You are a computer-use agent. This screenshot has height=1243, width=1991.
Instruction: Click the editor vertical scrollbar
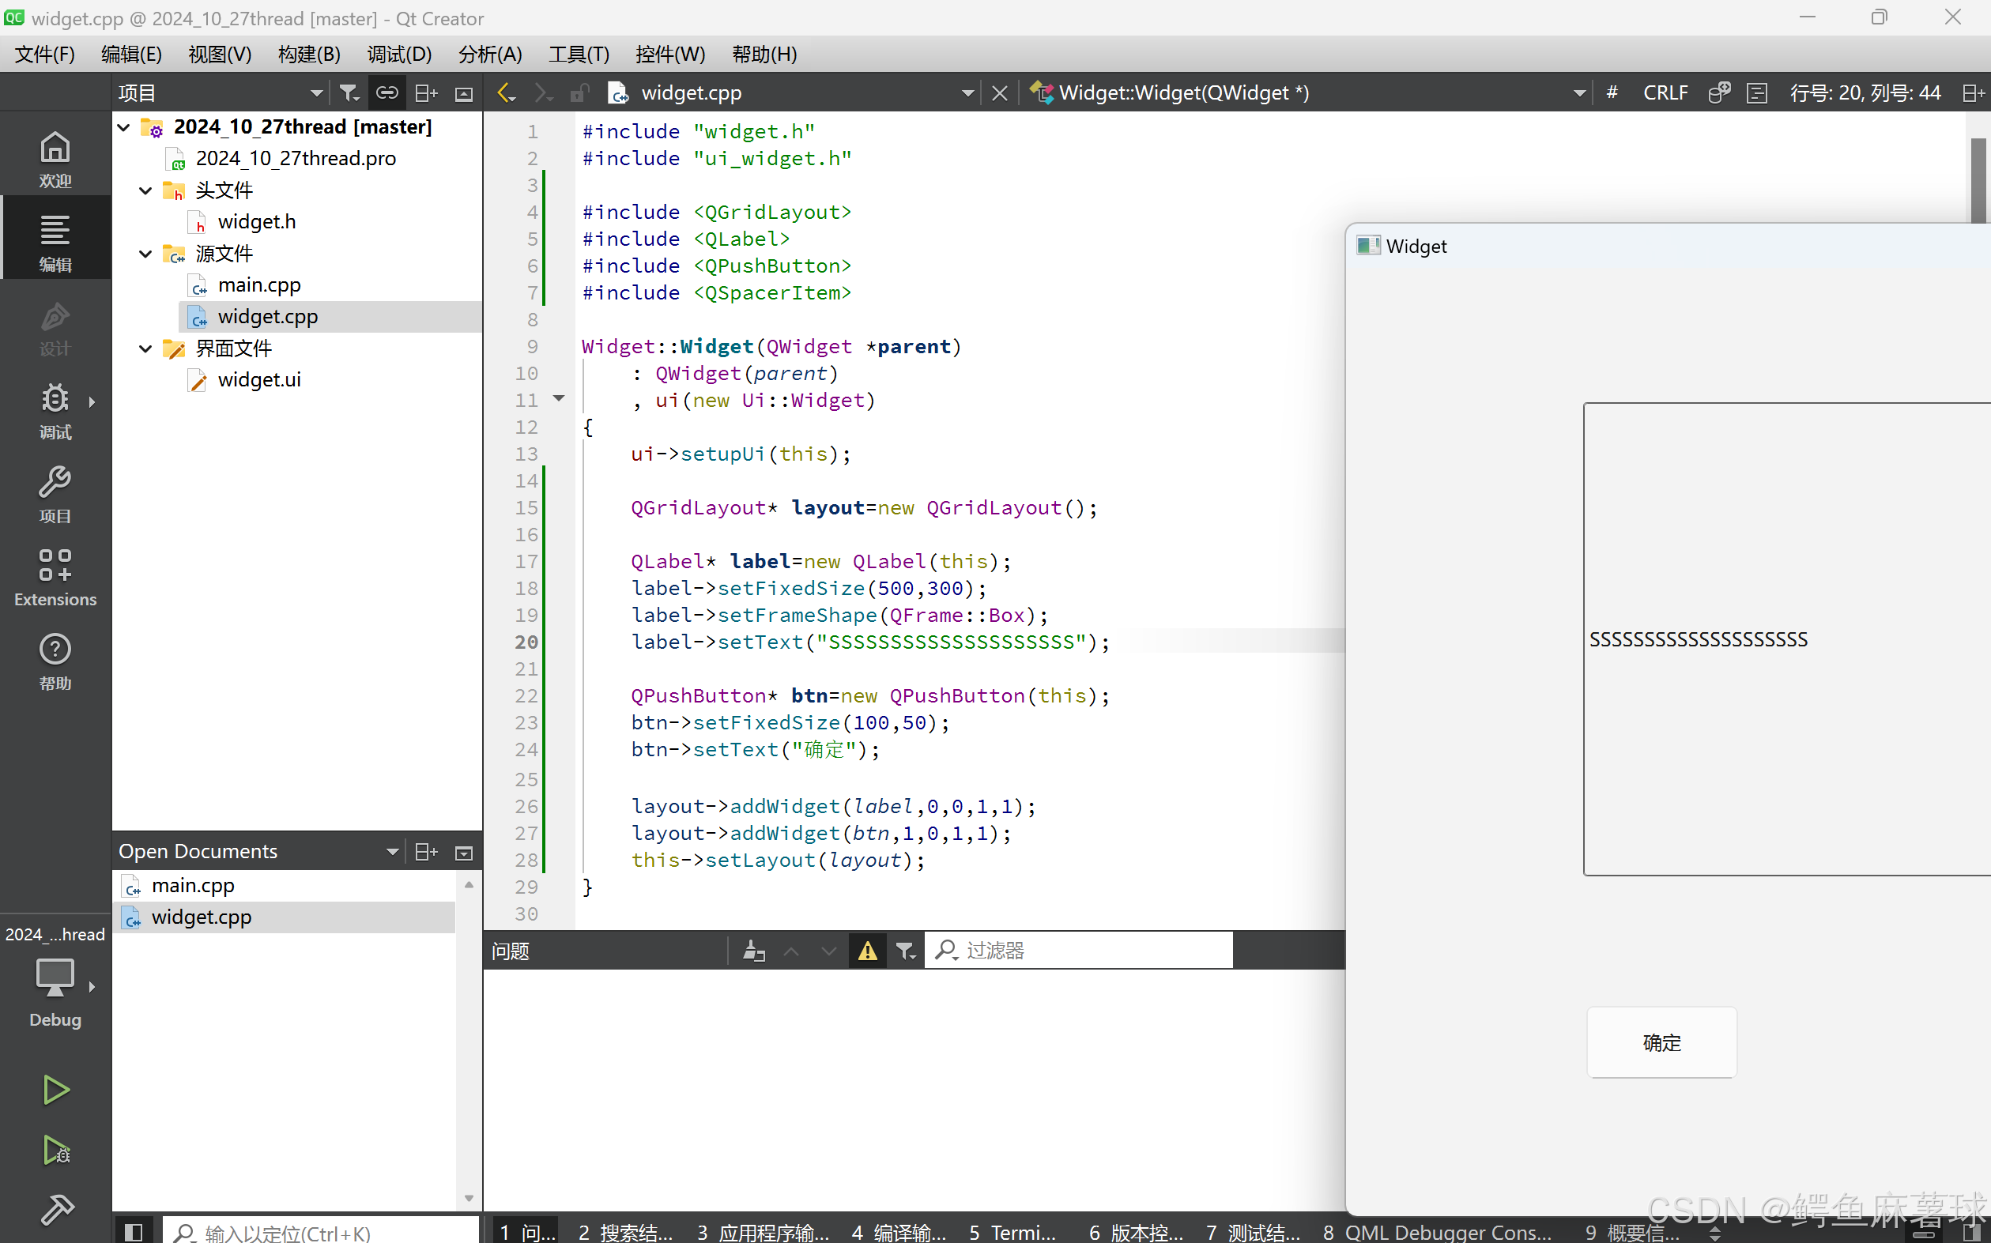(1978, 181)
